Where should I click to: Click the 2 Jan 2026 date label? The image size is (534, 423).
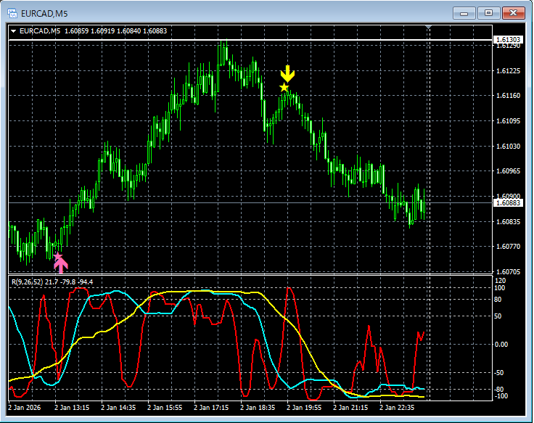(25, 408)
